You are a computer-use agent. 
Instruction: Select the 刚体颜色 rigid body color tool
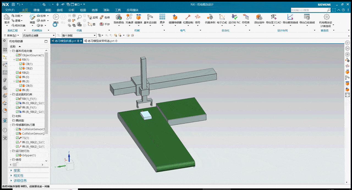(x=119, y=18)
